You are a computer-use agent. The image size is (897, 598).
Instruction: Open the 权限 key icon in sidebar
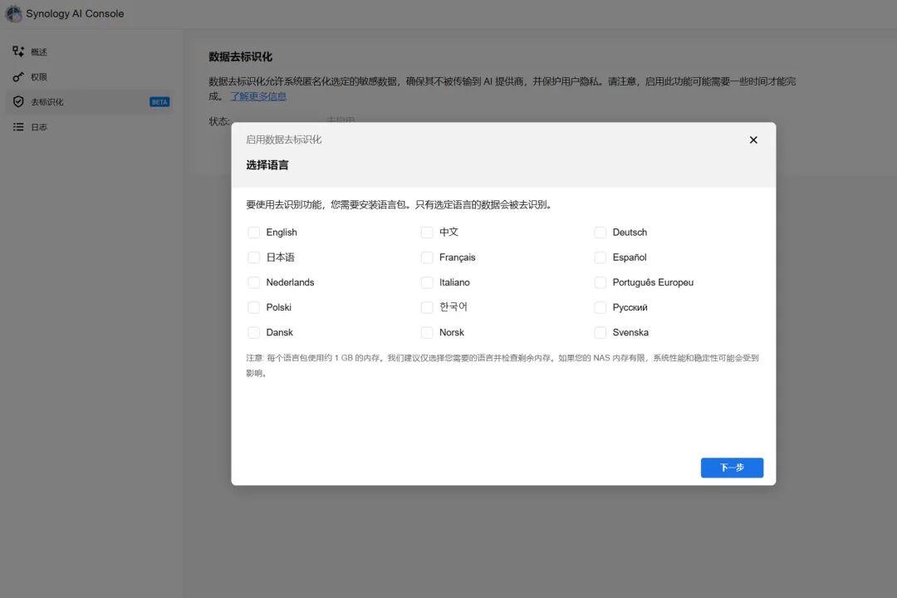(18, 76)
